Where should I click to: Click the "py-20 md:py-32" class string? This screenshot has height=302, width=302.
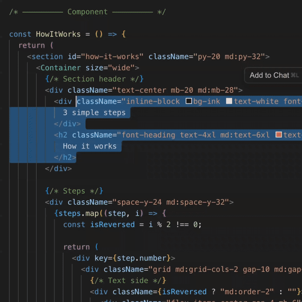229,57
